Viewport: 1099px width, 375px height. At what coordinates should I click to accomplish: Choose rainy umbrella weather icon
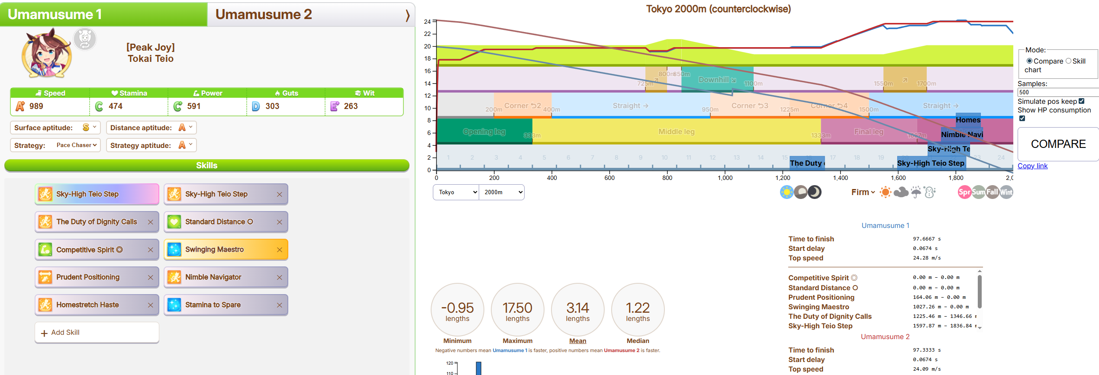click(916, 192)
